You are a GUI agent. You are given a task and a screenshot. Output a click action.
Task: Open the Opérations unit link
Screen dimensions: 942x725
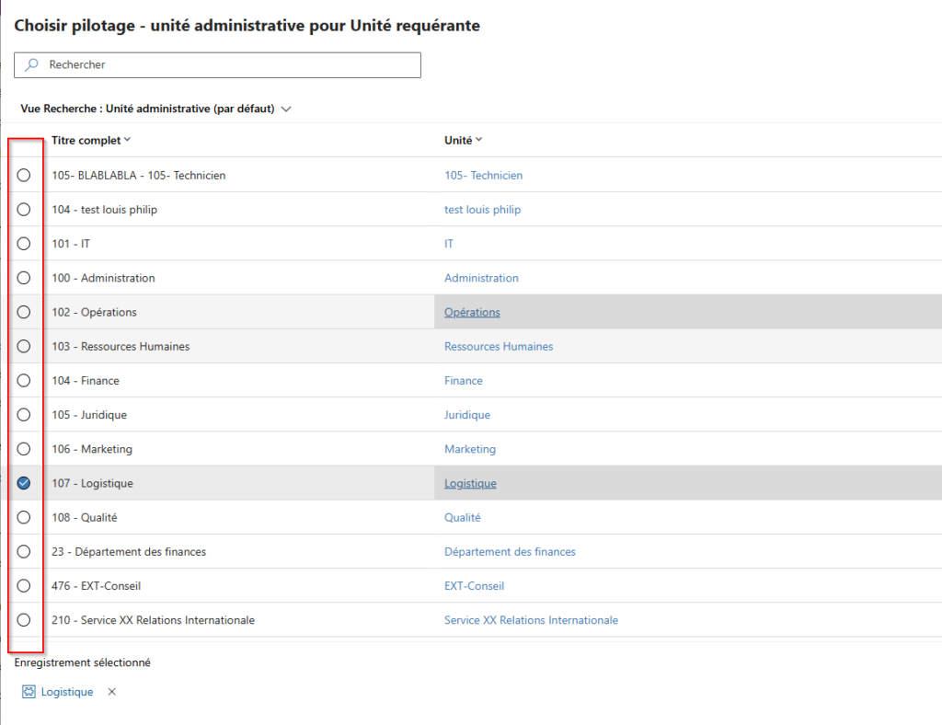tap(472, 312)
